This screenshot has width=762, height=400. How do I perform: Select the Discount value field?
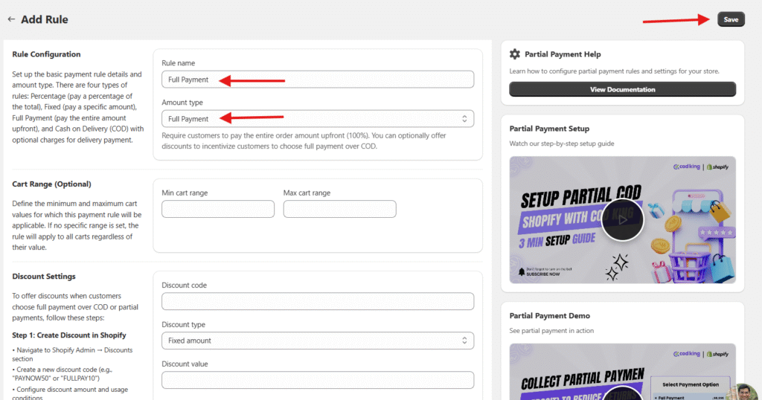[x=318, y=380]
